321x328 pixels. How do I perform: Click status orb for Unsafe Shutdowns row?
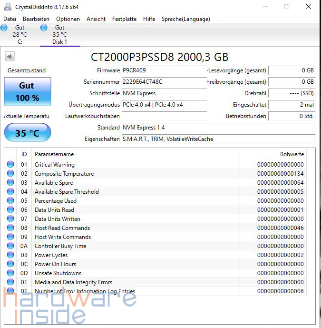pyautogui.click(x=10, y=273)
